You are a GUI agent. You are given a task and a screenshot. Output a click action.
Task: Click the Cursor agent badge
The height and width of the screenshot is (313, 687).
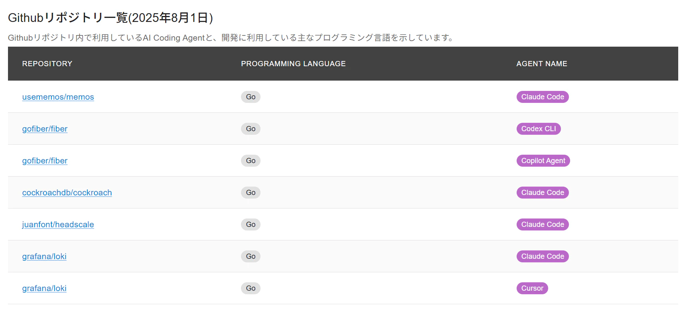coord(532,288)
